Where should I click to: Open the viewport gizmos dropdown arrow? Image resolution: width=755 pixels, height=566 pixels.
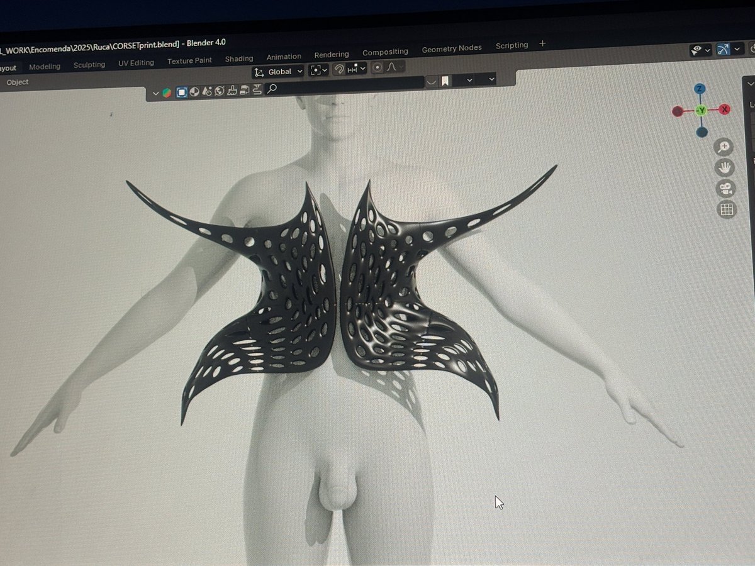737,48
